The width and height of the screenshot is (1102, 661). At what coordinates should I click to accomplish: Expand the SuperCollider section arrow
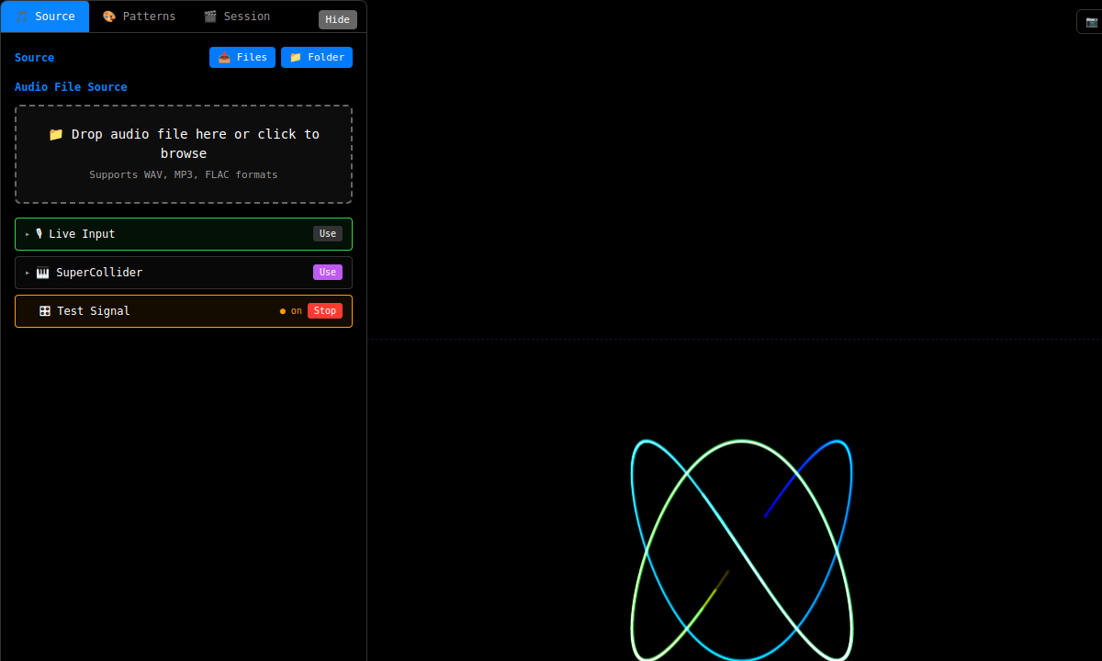(28, 273)
